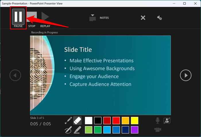Pick the green ink color
This screenshot has width=201, height=137.
pos(98,130)
